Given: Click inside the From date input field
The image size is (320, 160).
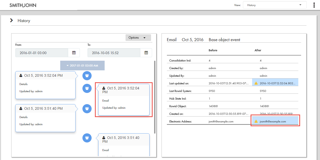Looking at the screenshot, I should pos(41,53).
